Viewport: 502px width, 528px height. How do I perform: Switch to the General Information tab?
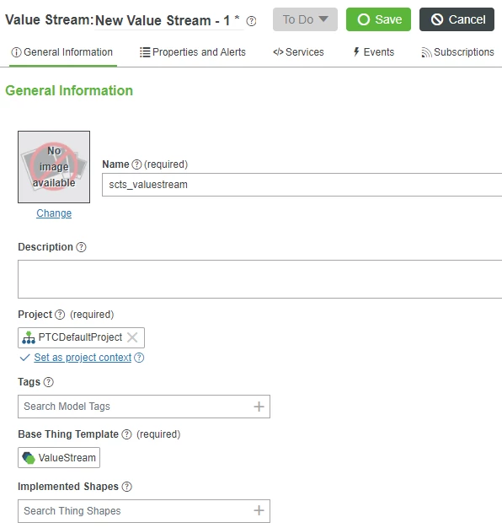[63, 52]
